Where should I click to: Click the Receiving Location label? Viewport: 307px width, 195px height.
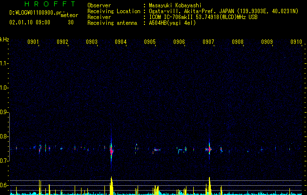[x=114, y=11]
